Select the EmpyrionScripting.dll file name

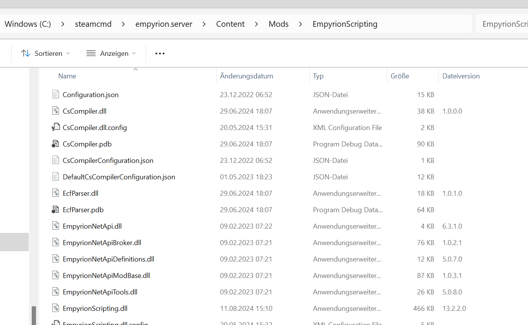point(95,308)
